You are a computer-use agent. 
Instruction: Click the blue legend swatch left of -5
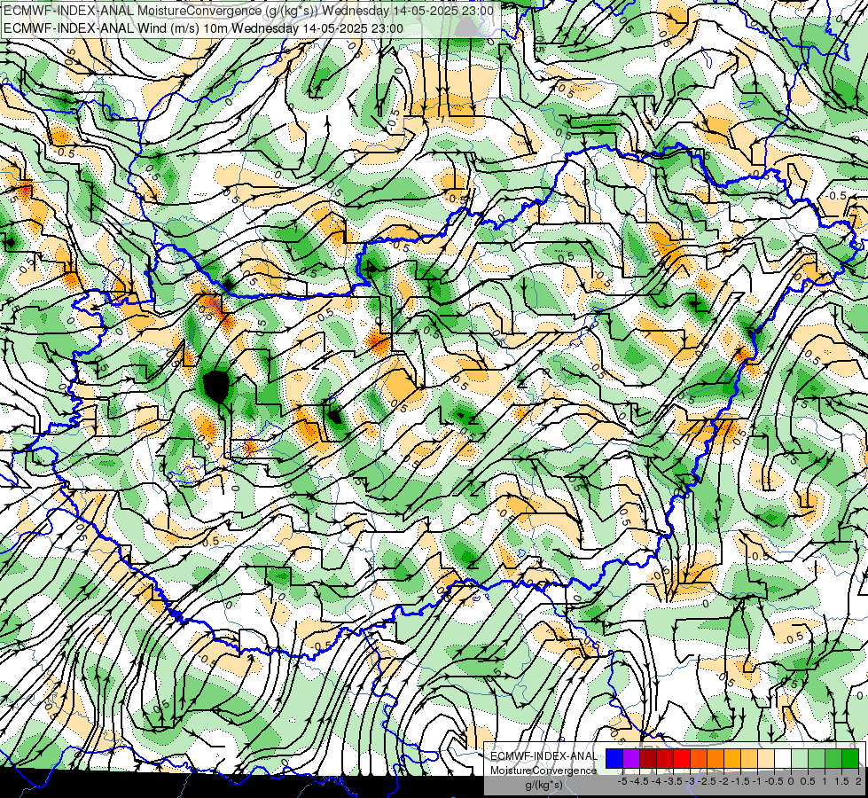(x=614, y=758)
